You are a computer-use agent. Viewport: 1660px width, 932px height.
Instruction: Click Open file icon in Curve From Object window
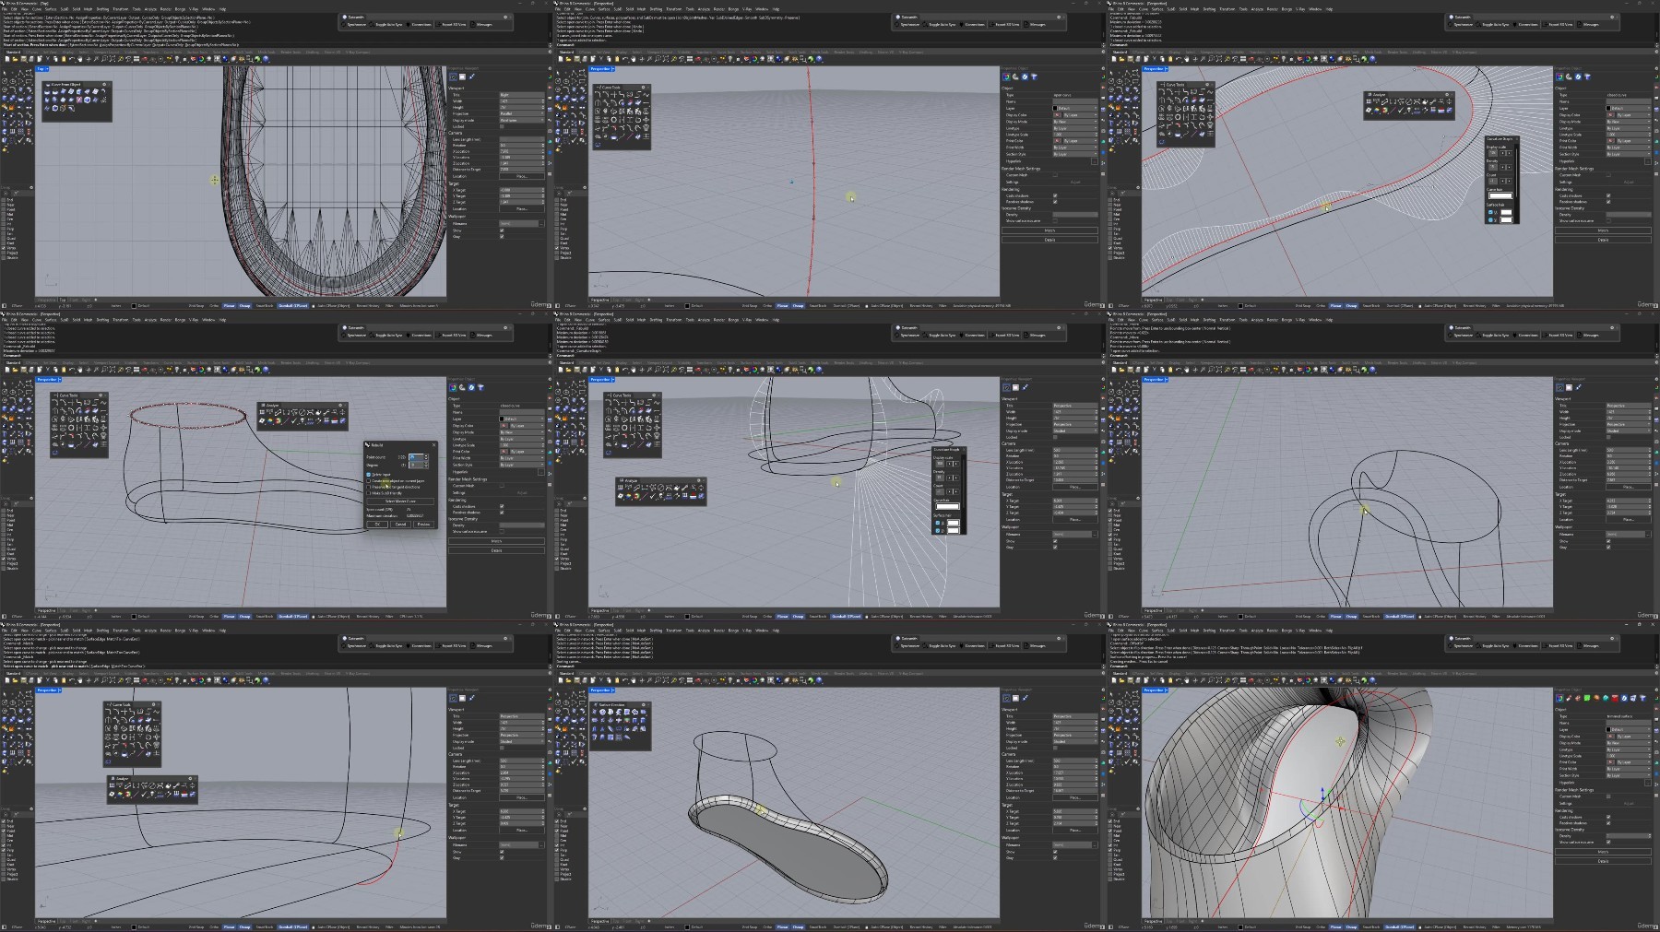(15, 59)
